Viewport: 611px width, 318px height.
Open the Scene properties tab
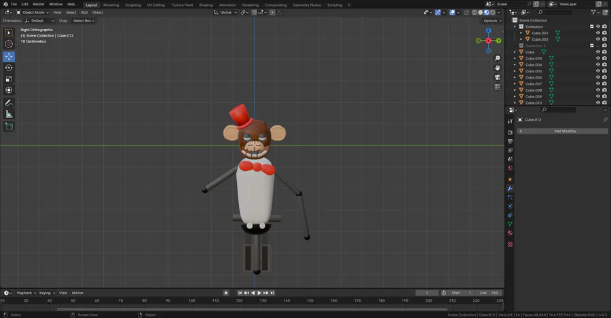click(x=510, y=159)
